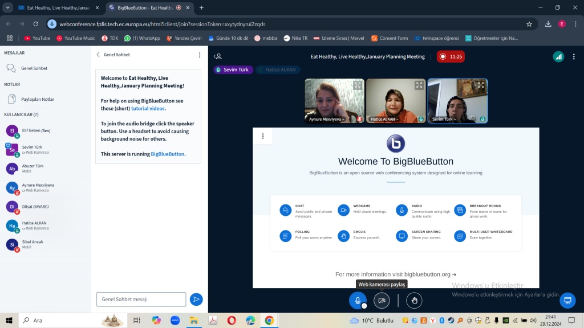Open the Yandex Çeviri bookmark

[184, 38]
